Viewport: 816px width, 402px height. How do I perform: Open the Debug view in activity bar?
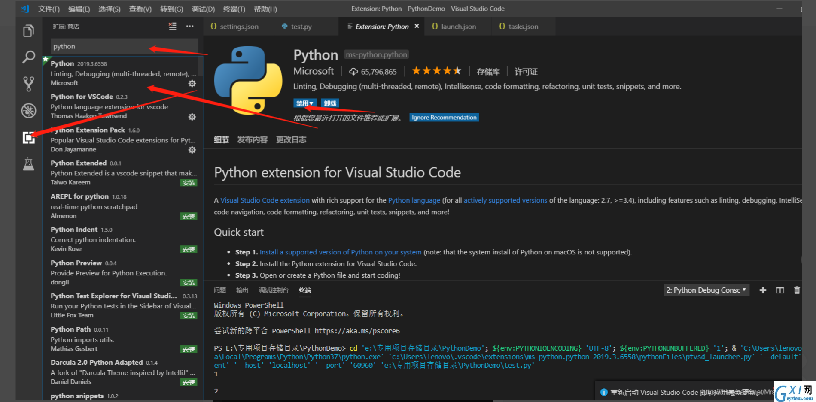click(29, 111)
